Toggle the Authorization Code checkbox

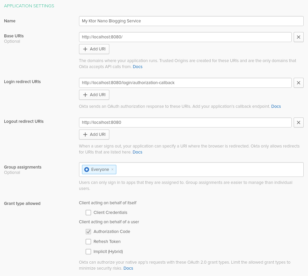[88, 232]
